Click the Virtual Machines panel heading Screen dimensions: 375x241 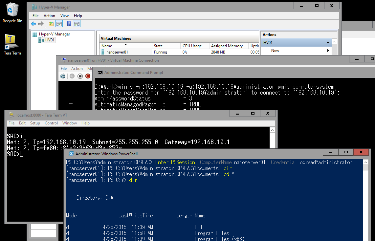[x=116, y=38]
